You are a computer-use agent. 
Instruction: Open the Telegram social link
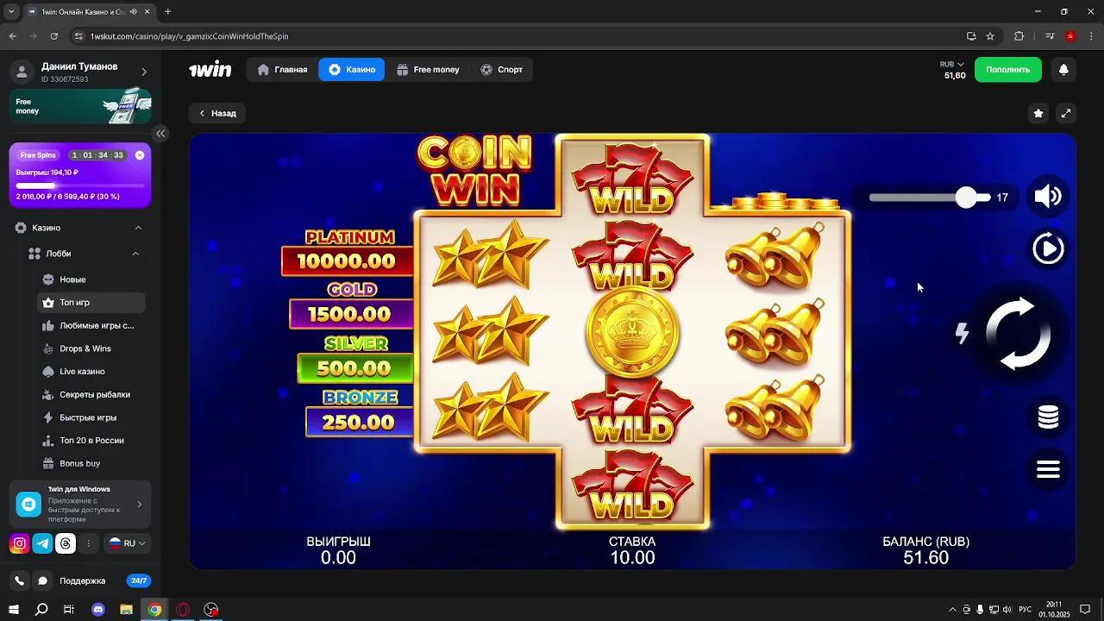pyautogui.click(x=42, y=543)
